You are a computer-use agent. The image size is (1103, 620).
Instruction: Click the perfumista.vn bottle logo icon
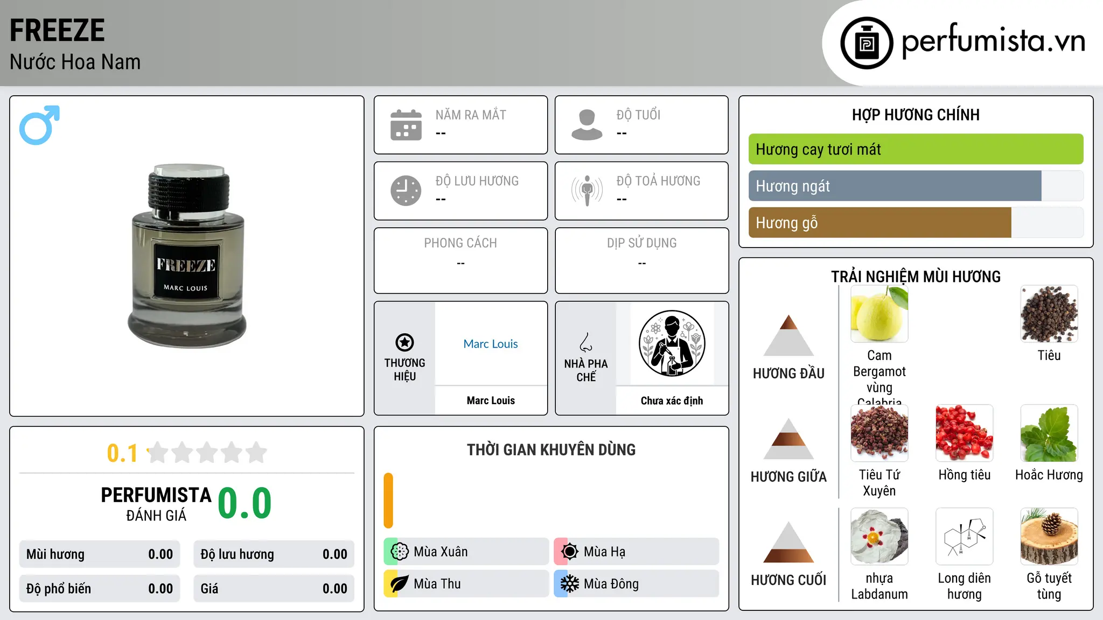tap(867, 43)
